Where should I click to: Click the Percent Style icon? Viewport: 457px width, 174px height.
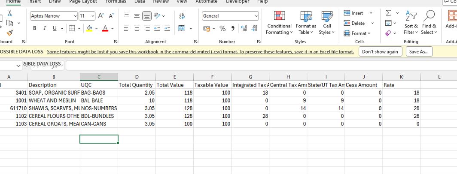222,28
